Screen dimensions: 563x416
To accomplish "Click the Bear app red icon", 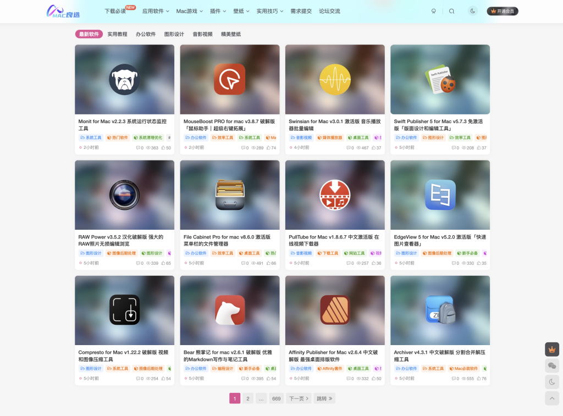I will point(230,310).
